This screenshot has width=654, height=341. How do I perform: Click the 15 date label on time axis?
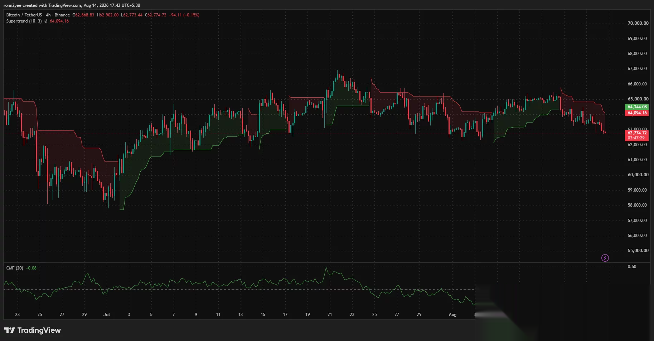point(263,315)
